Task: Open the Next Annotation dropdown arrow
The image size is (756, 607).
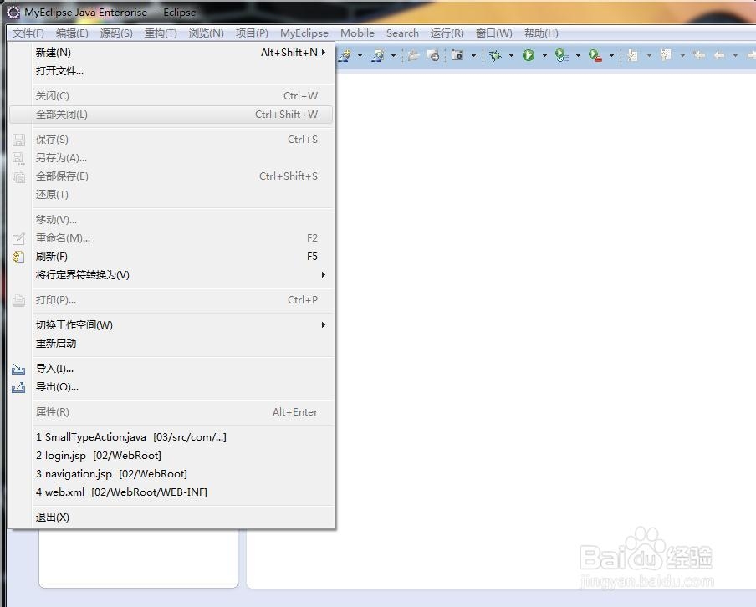Action: point(649,55)
